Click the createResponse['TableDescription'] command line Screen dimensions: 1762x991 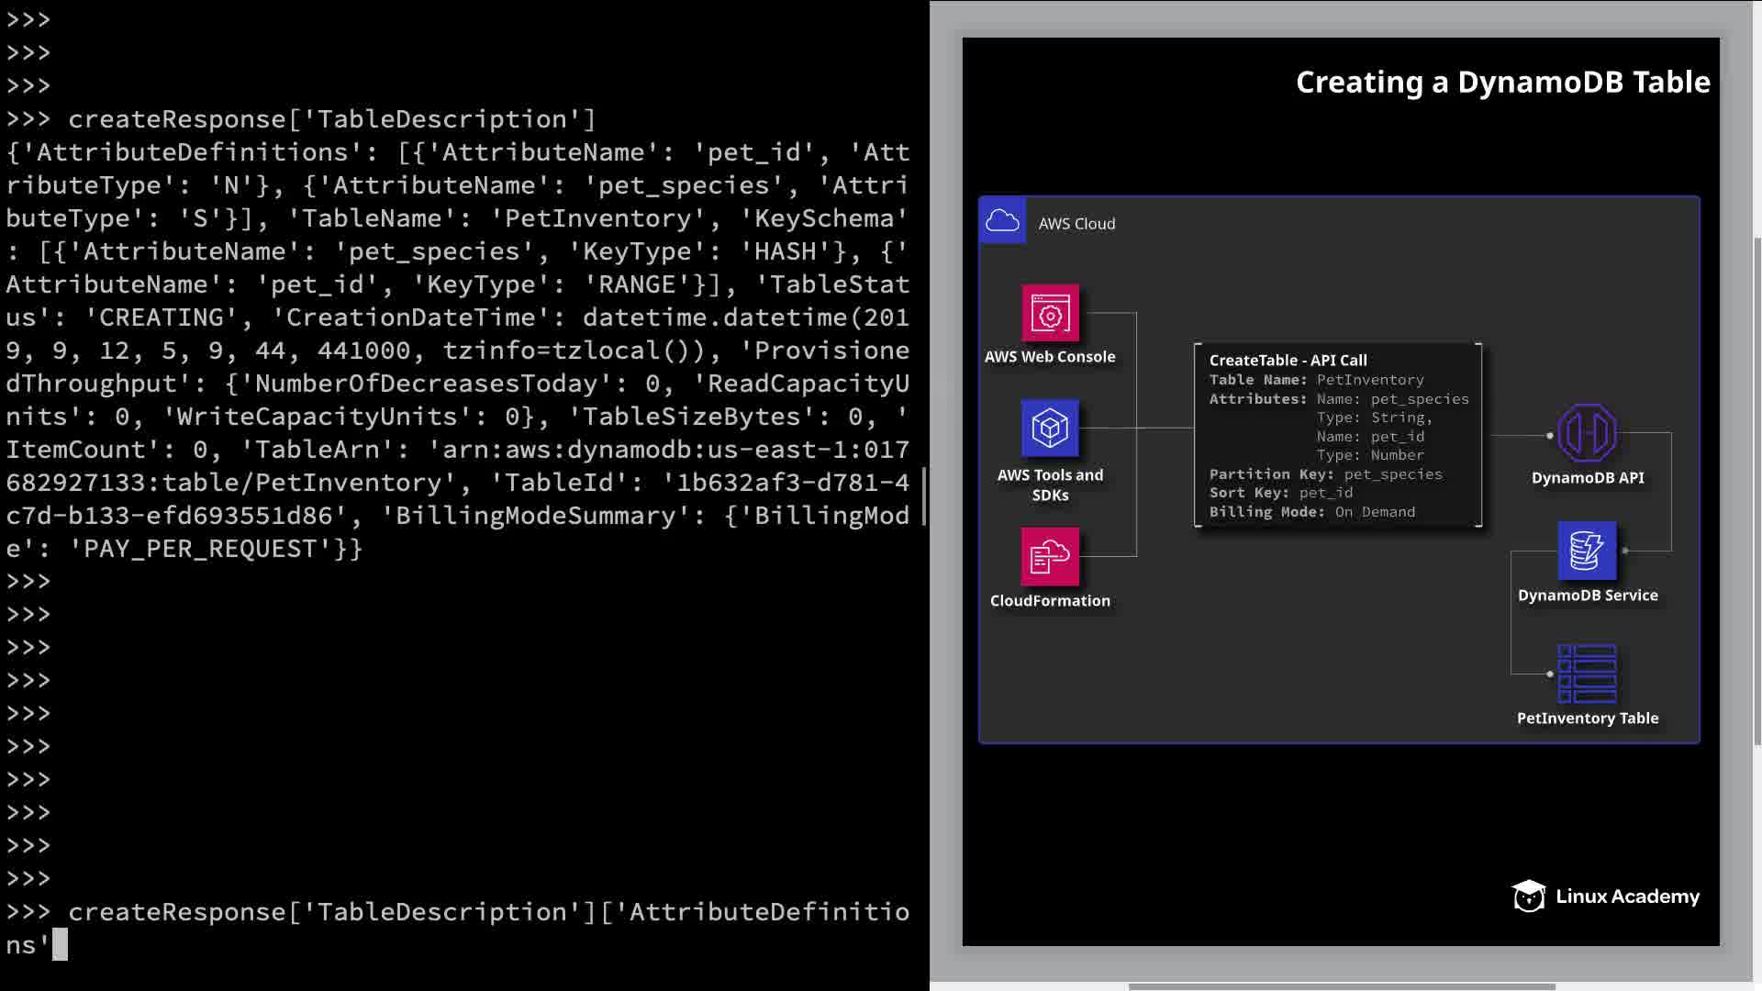332,119
